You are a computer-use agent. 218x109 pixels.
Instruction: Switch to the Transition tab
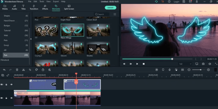(x=34, y=7)
